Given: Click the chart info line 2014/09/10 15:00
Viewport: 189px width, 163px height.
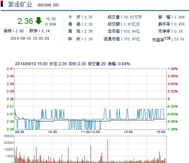Looking at the screenshot, I should click(31, 64).
